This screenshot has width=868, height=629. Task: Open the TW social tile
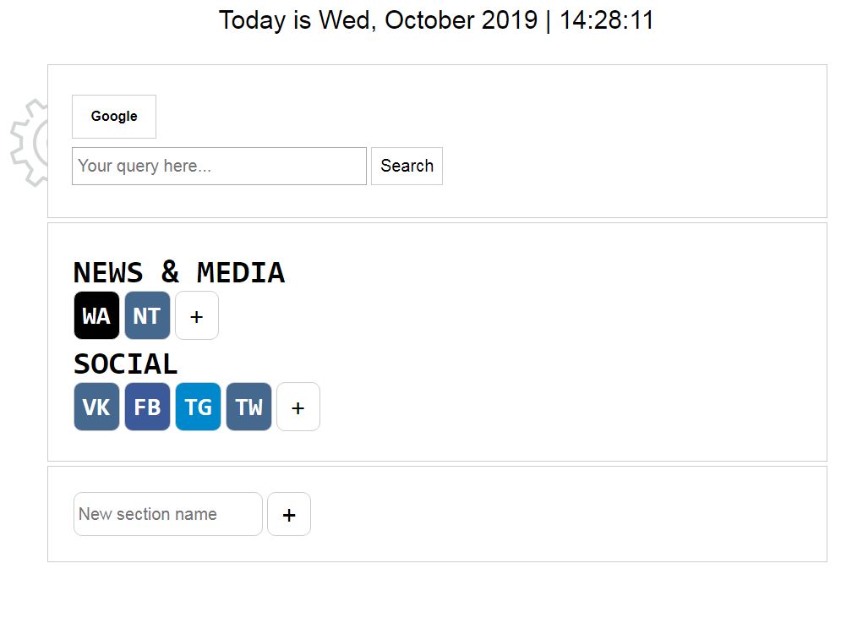point(249,407)
